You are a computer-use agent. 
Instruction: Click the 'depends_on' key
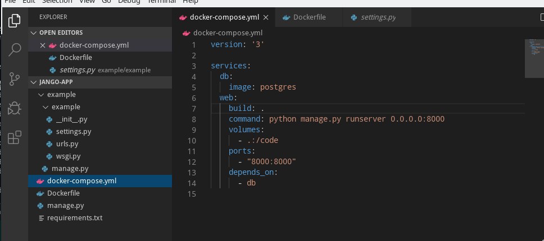tap(251, 173)
